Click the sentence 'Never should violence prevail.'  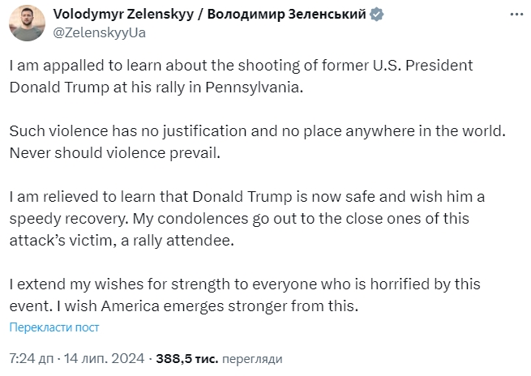pyautogui.click(x=115, y=153)
